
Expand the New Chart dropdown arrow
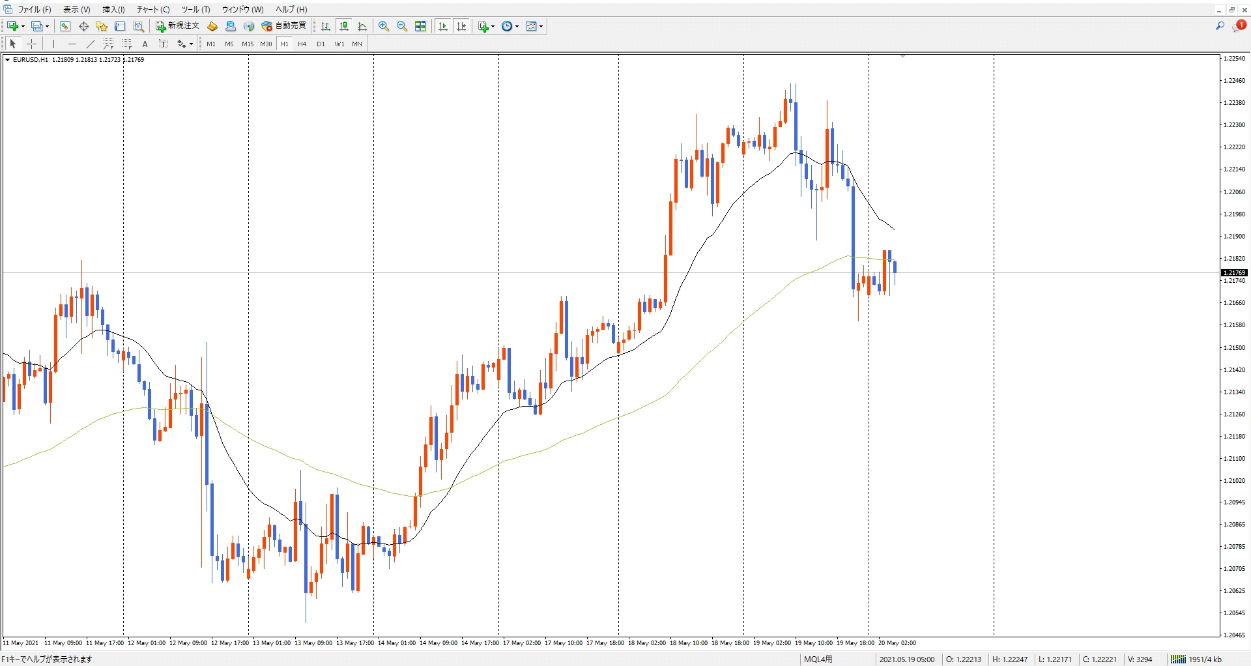[23, 27]
